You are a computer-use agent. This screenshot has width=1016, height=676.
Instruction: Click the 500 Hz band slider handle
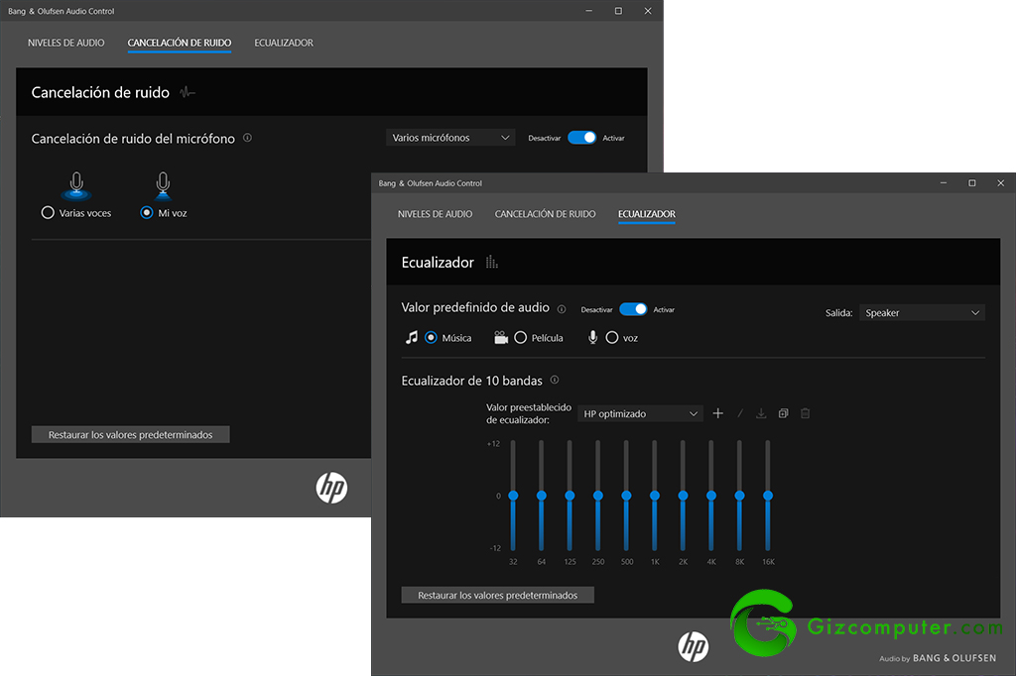click(626, 496)
